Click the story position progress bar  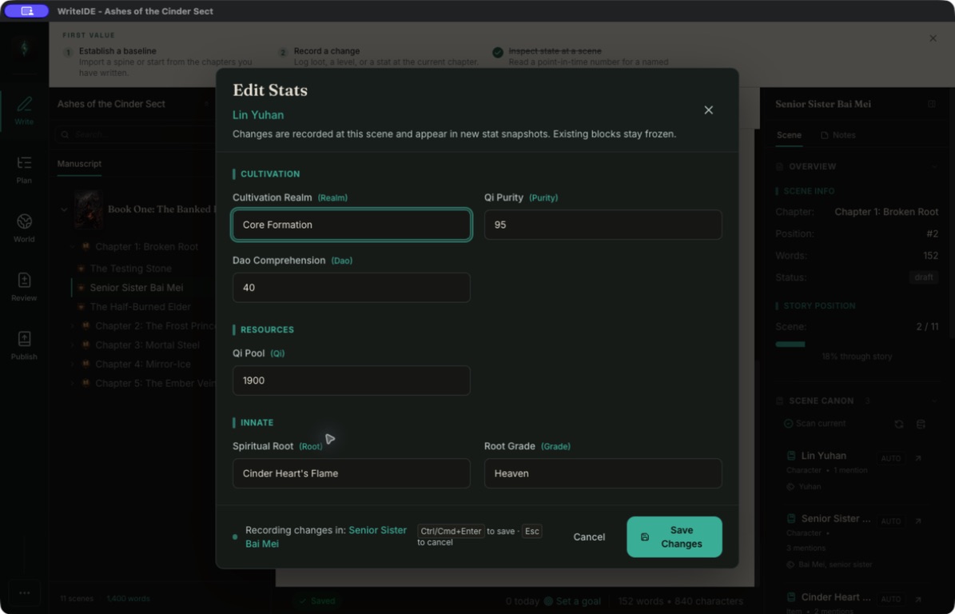click(857, 344)
